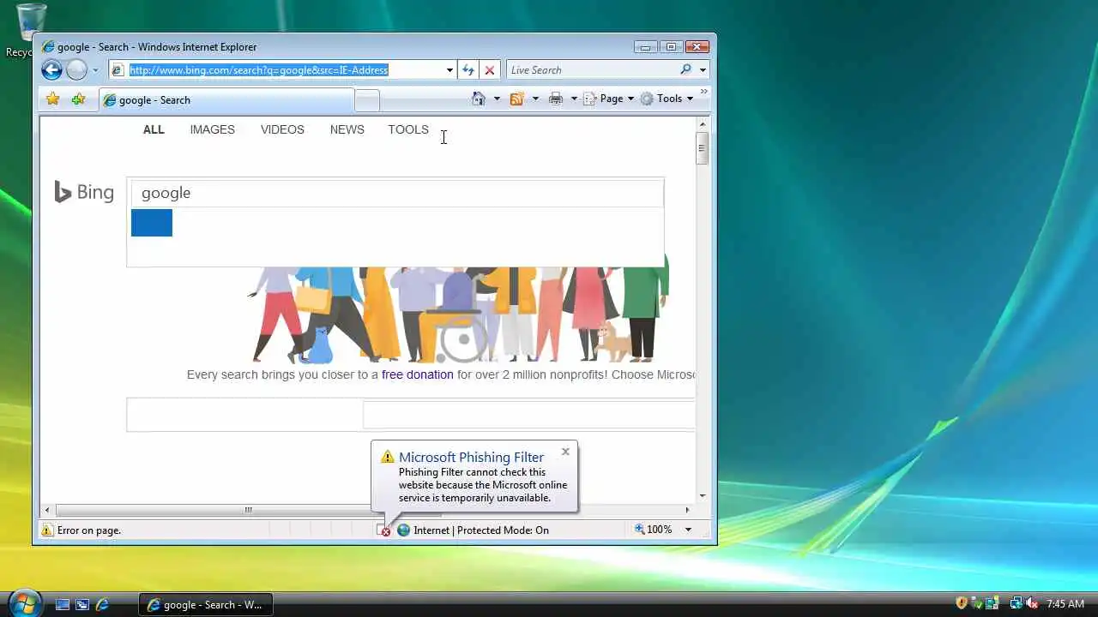This screenshot has height=617, width=1098.
Task: Open search provider options dropdown arrow
Action: (703, 70)
